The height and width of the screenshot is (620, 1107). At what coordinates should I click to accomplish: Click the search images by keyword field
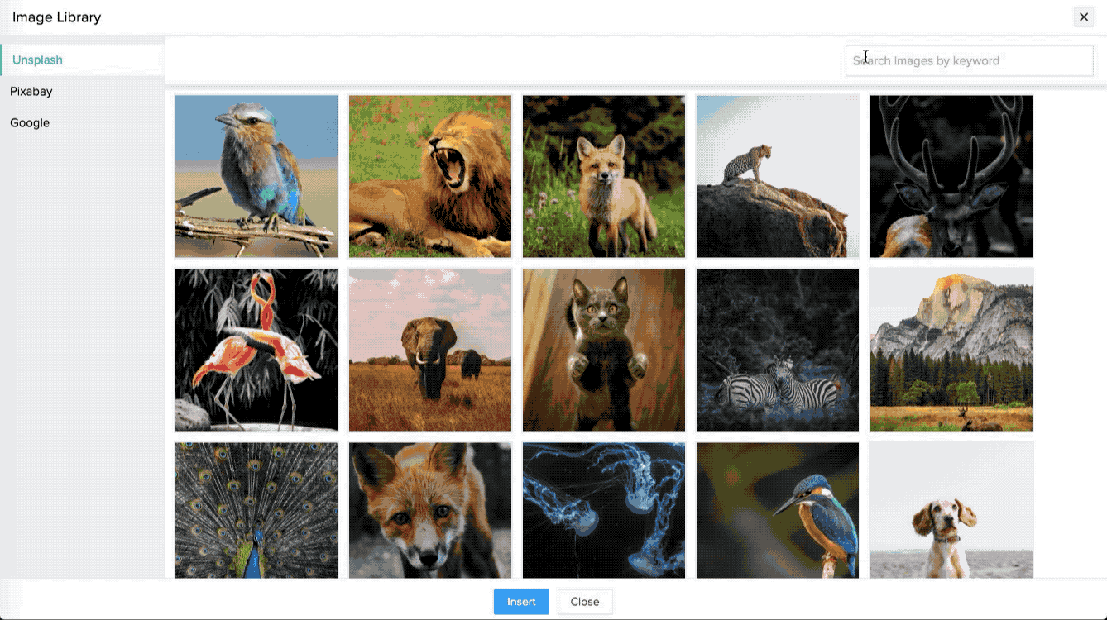pyautogui.click(x=969, y=60)
